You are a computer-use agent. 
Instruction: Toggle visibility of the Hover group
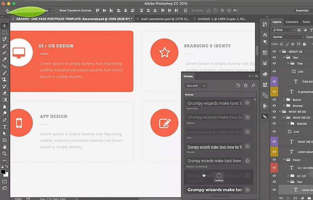pos(274,160)
